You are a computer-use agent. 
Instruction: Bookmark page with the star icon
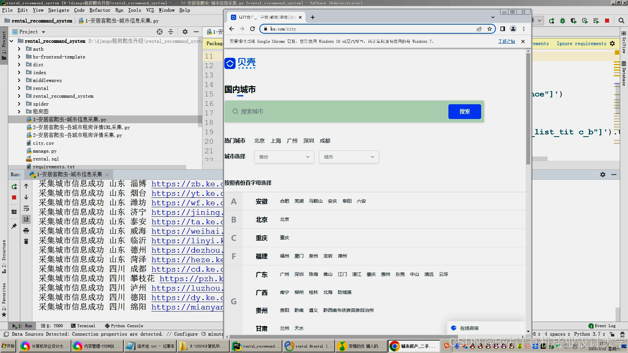click(x=490, y=29)
